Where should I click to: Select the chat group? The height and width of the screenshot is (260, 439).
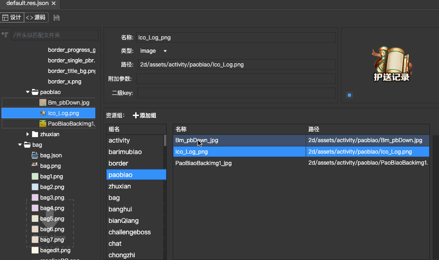tap(135, 244)
